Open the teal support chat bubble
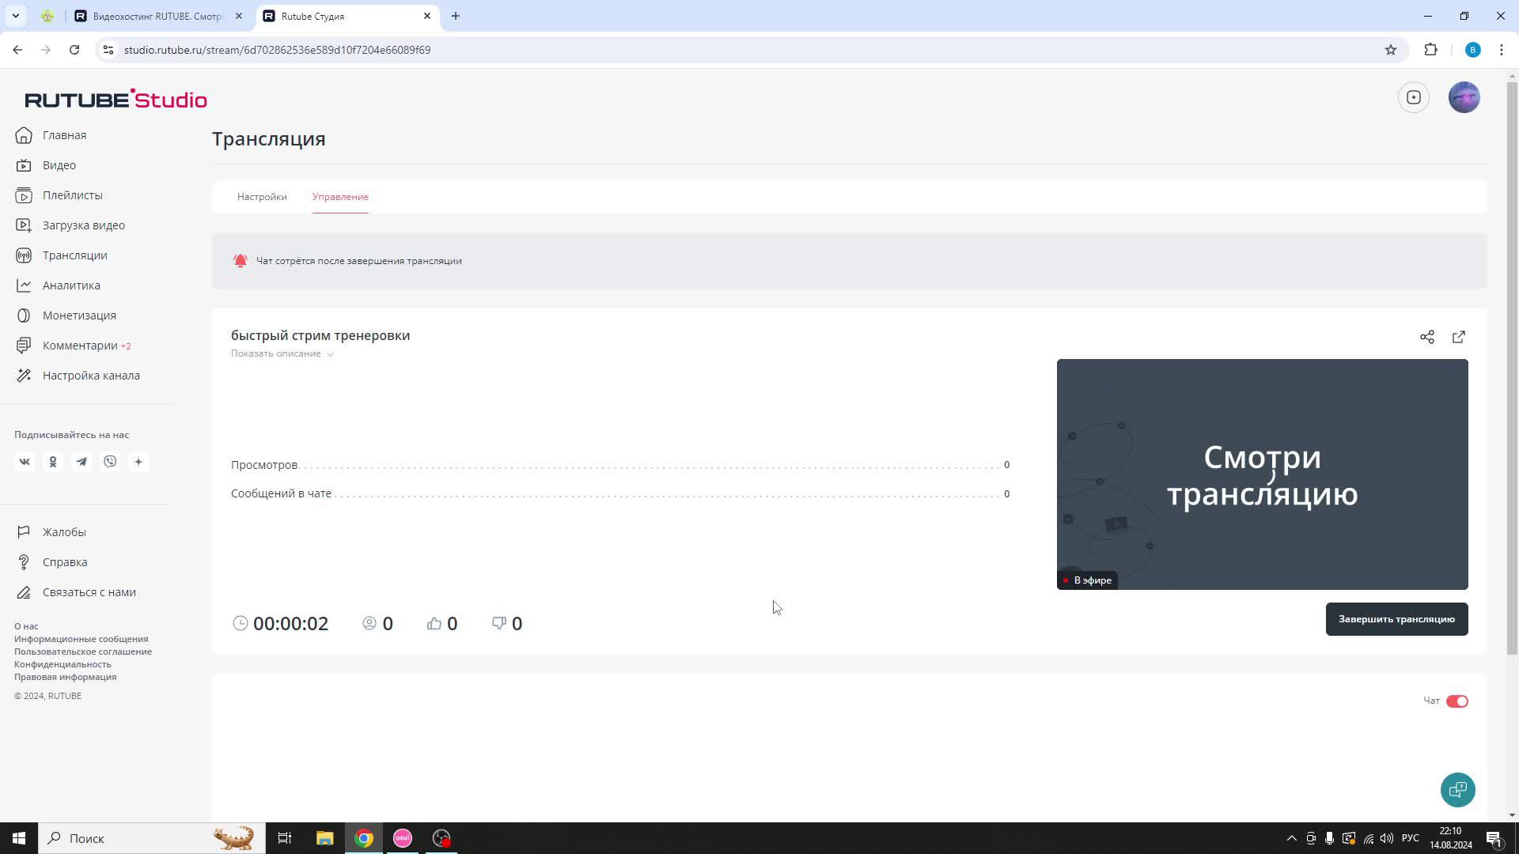Screen dimensions: 1519x854 point(1457,789)
